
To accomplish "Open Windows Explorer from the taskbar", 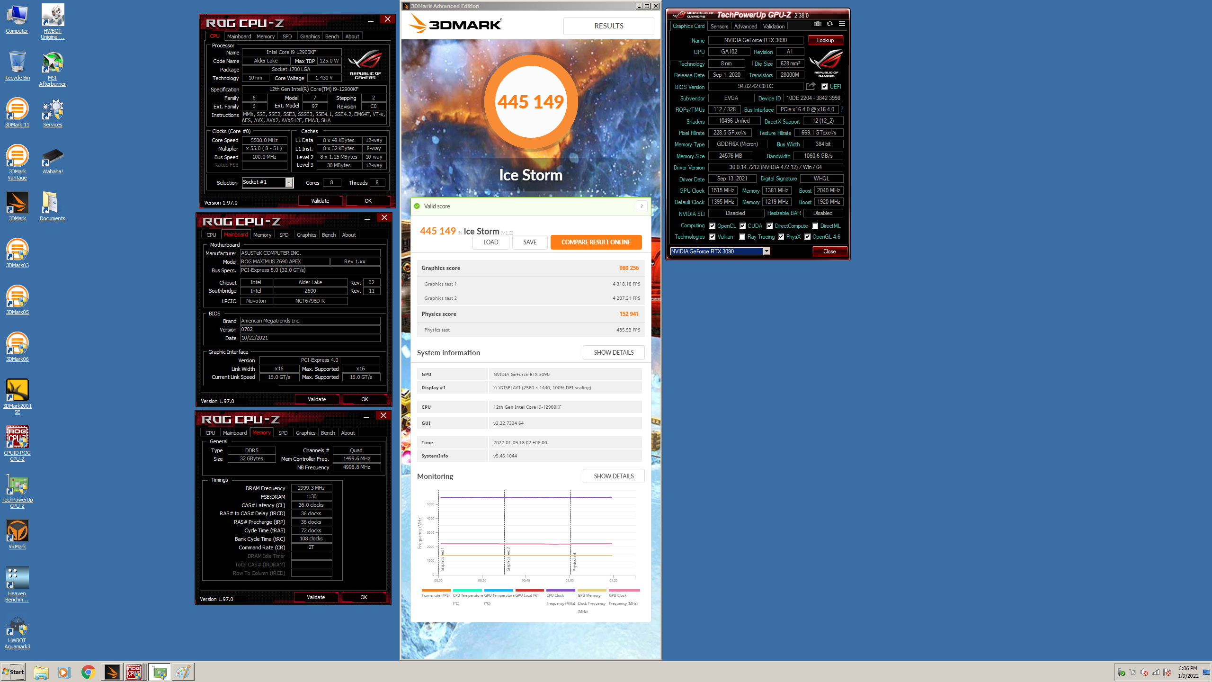I will (41, 672).
